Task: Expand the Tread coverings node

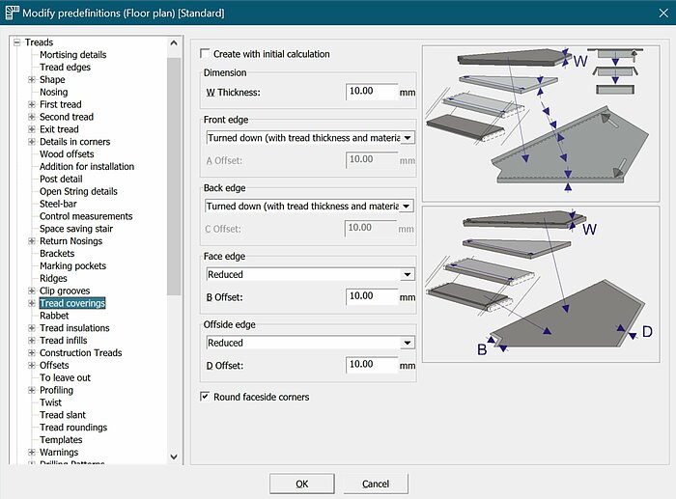Action: (32, 303)
